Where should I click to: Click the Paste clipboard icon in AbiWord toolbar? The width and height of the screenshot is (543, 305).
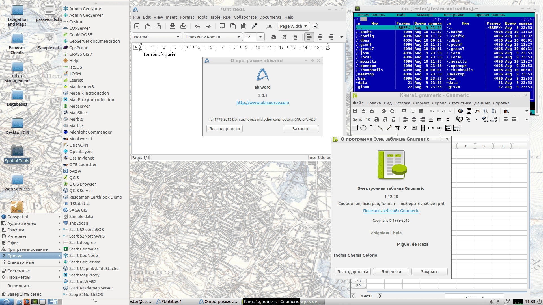pyautogui.click(x=244, y=26)
